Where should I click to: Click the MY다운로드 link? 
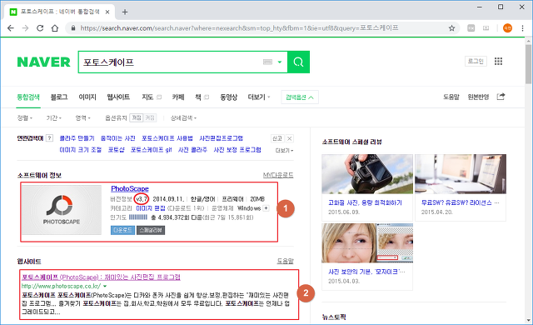point(278,175)
